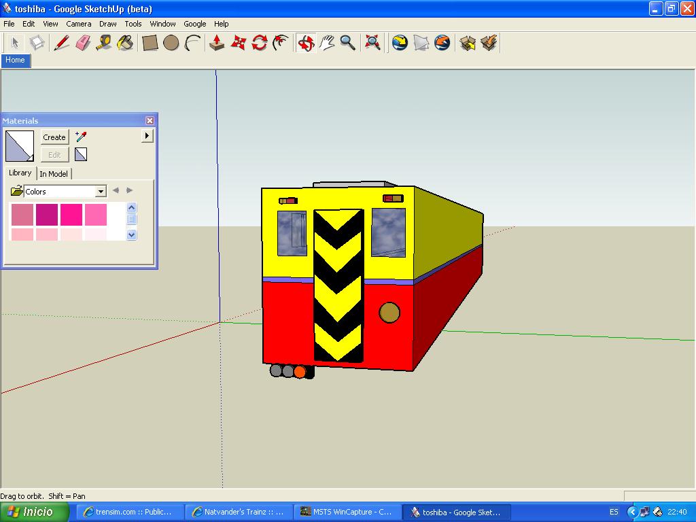Pick the eyedropper sample paint tool

[81, 137]
